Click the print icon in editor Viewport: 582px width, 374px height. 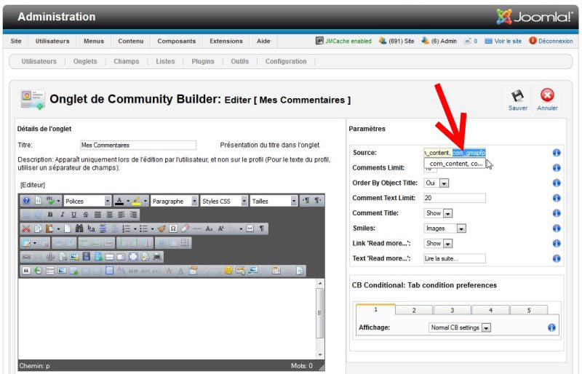pyautogui.click(x=157, y=256)
